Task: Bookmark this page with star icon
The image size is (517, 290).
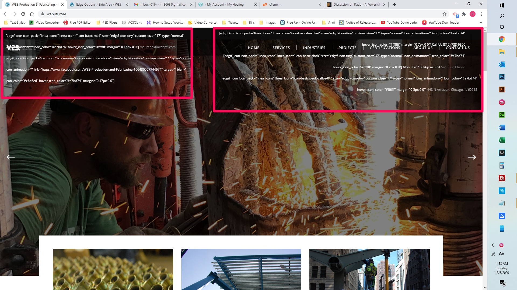Action: pyautogui.click(x=445, y=14)
